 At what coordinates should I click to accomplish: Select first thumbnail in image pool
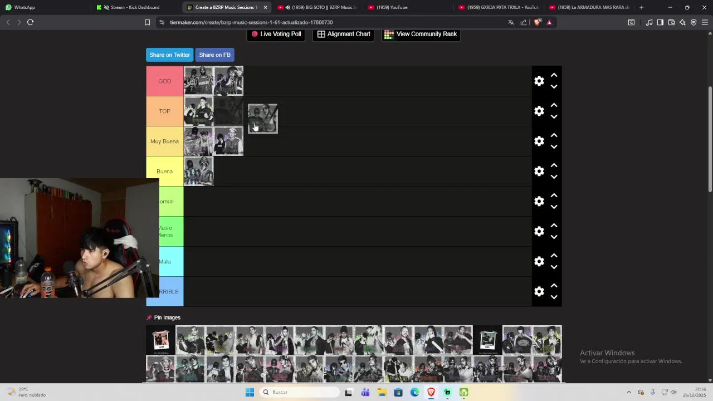pyautogui.click(x=160, y=340)
